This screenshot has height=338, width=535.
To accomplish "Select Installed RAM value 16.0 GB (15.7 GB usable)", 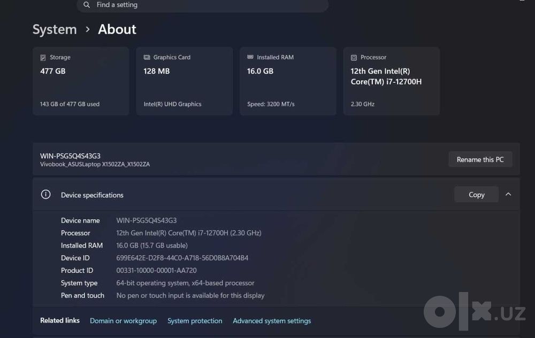I will click(152, 245).
